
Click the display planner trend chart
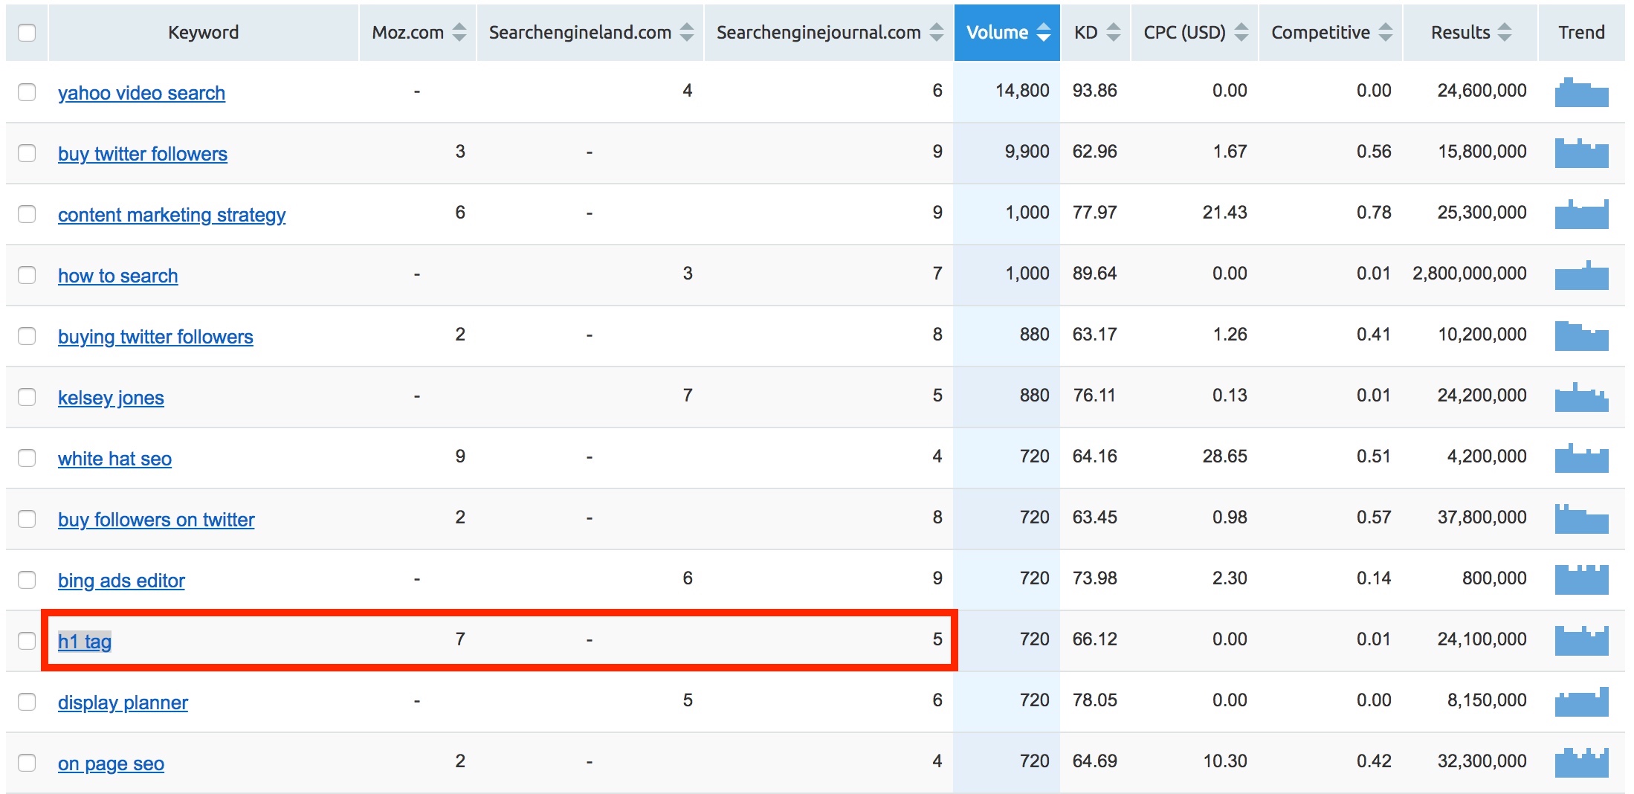[x=1581, y=702]
